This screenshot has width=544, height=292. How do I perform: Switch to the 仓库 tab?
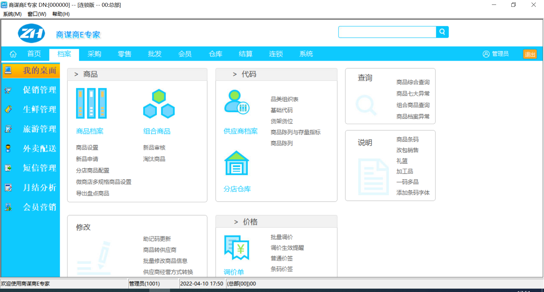[x=216, y=54]
